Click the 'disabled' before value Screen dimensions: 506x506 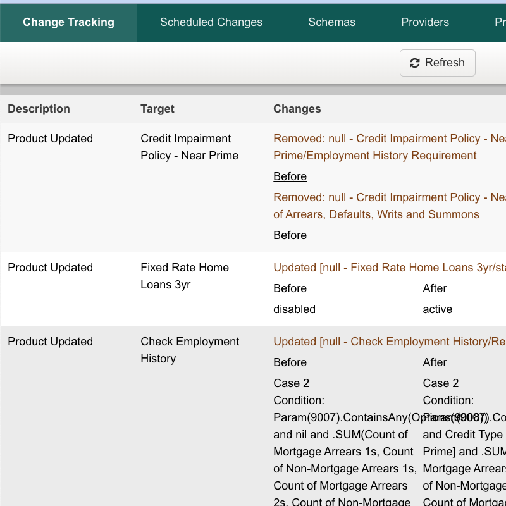point(294,309)
